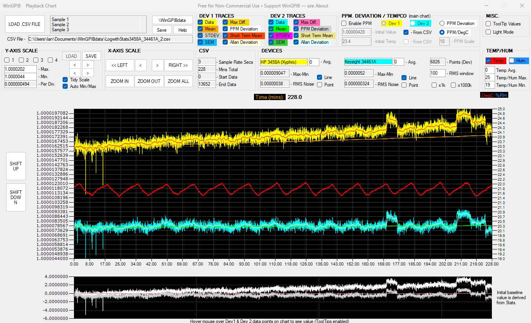This screenshot has width=531, height=323.
Task: Check the Enable PPM checkbox
Action: coord(344,23)
